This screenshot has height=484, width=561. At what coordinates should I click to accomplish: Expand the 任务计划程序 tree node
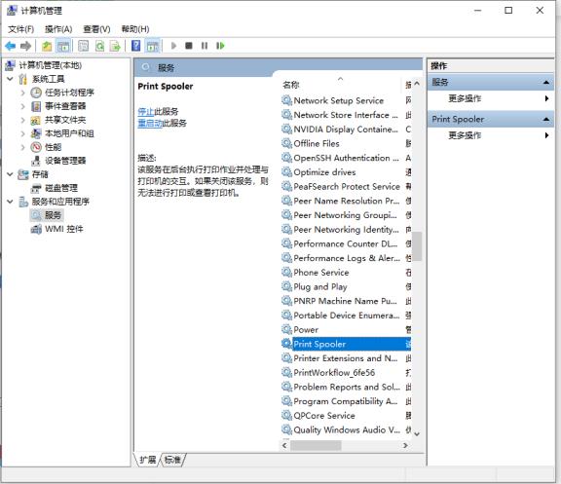pyautogui.click(x=23, y=93)
